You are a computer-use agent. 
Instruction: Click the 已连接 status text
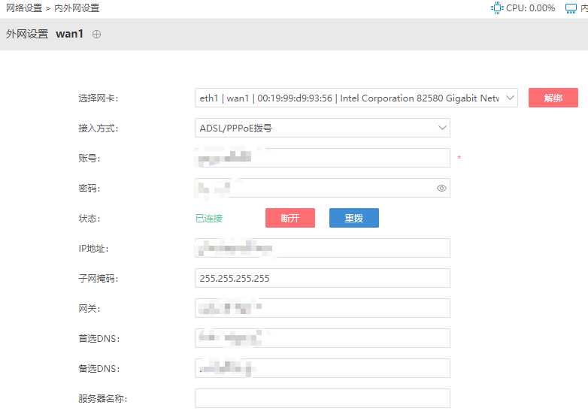(209, 218)
